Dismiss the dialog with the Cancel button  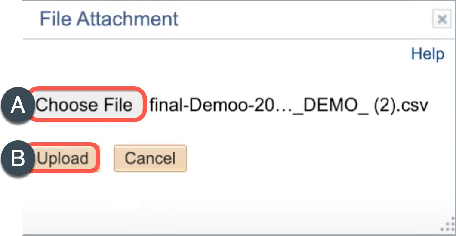(150, 158)
